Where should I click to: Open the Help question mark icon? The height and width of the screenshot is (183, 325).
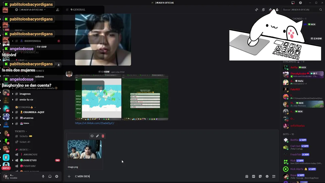[300, 3]
